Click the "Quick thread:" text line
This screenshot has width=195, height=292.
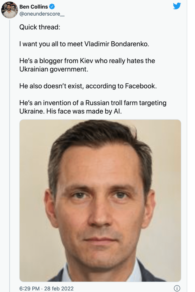(x=37, y=27)
